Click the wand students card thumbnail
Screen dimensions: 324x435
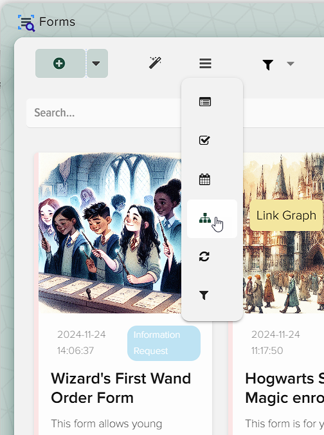pos(110,233)
